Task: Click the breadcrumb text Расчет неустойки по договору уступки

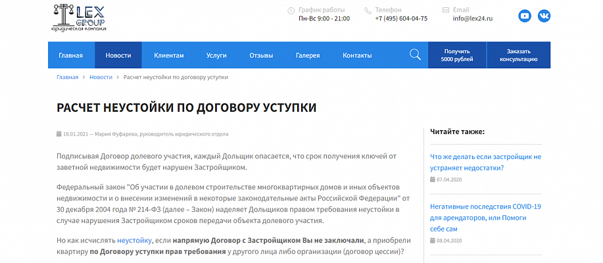Action: 176,77
